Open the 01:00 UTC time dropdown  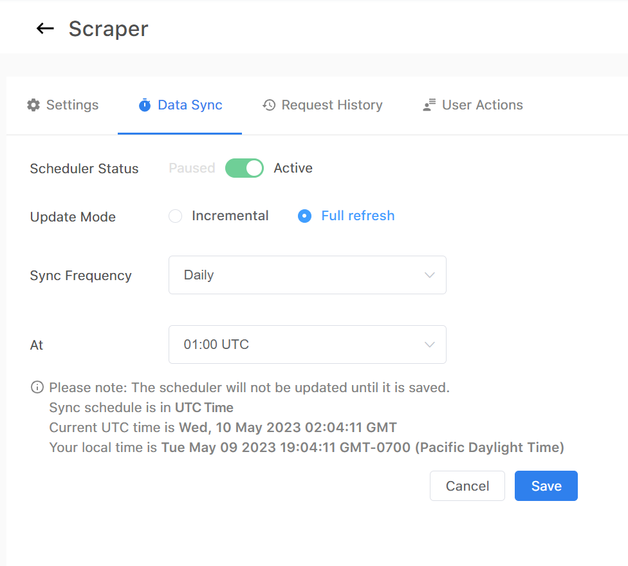point(307,344)
